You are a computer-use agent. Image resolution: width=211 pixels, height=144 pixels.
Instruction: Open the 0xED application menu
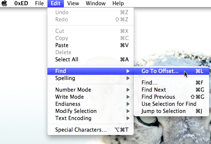click(x=21, y=3)
